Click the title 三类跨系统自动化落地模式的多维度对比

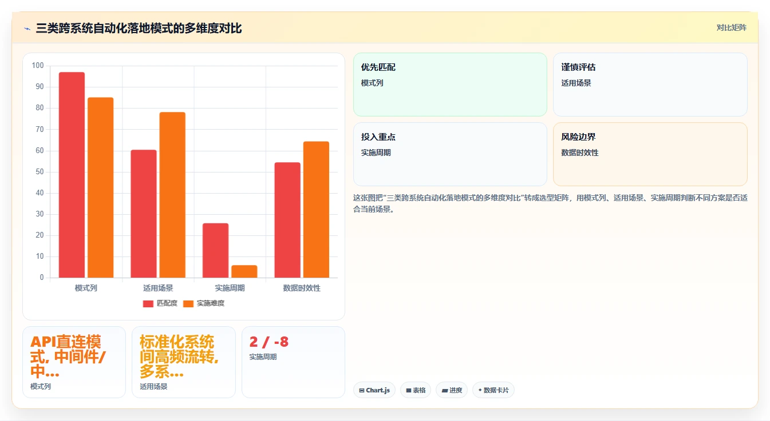point(139,28)
